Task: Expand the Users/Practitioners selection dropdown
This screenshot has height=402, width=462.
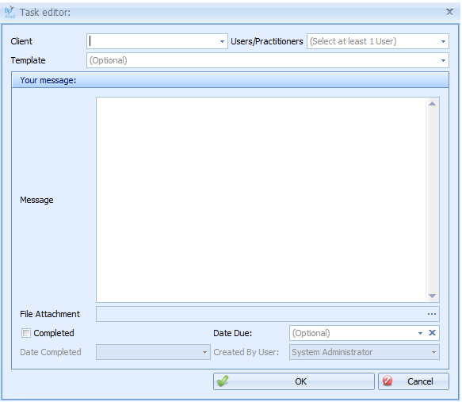Action: tap(443, 41)
